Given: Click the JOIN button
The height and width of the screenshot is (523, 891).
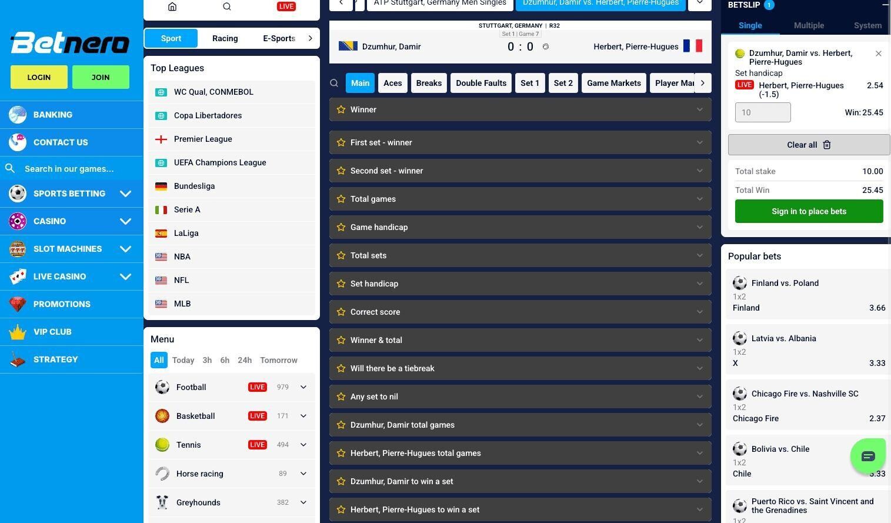Looking at the screenshot, I should (101, 77).
